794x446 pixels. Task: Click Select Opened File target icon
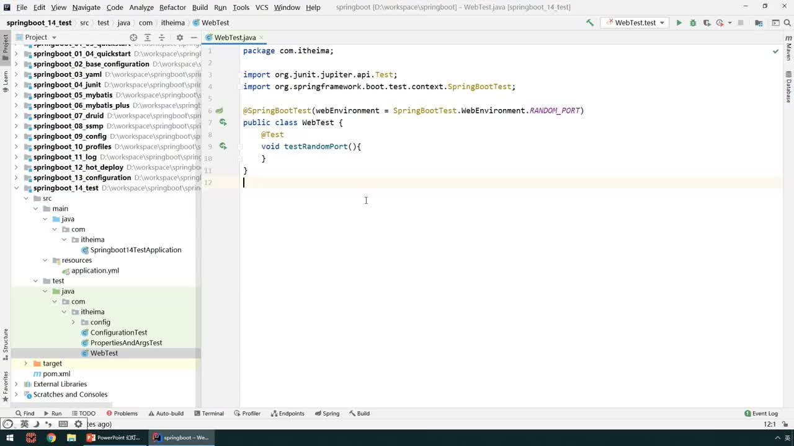click(133, 37)
